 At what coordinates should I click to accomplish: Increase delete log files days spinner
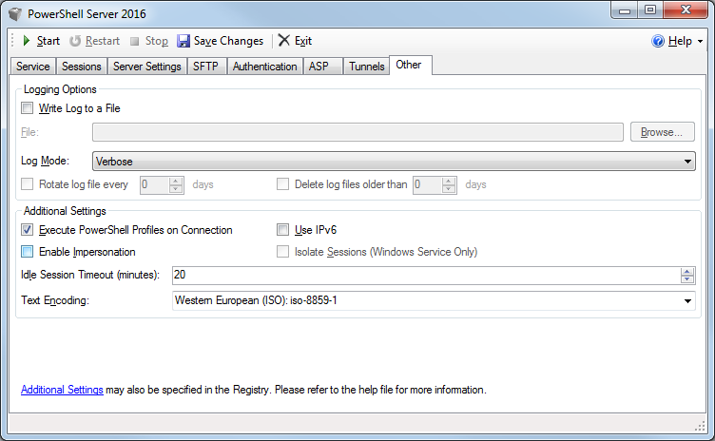449,181
